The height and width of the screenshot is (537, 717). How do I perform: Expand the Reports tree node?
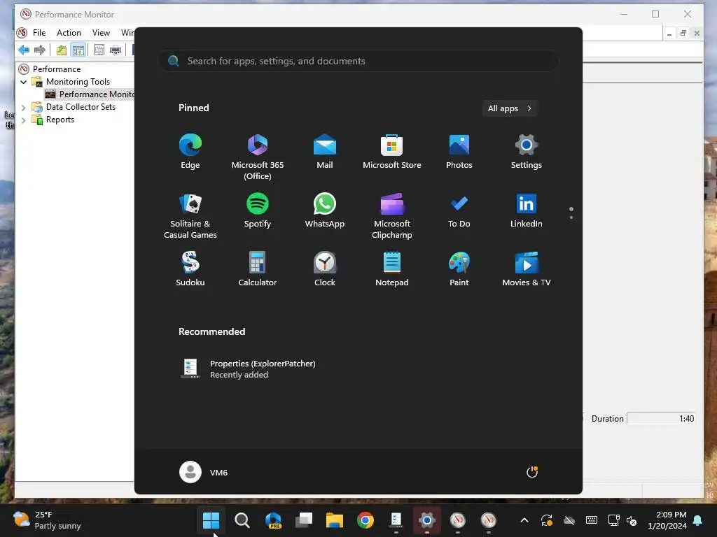point(23,120)
